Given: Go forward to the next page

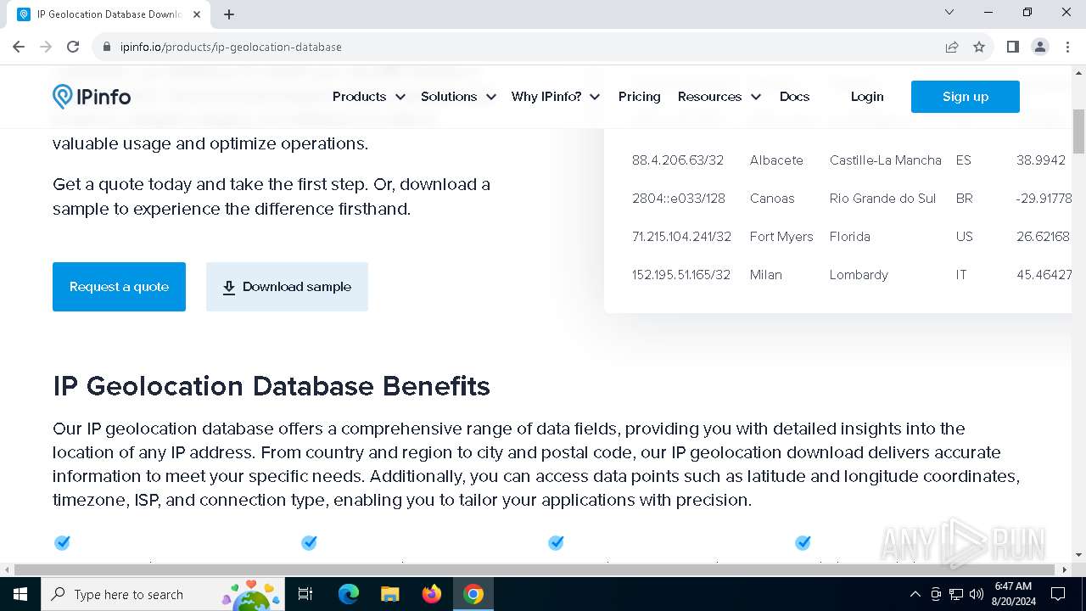Looking at the screenshot, I should 46,47.
